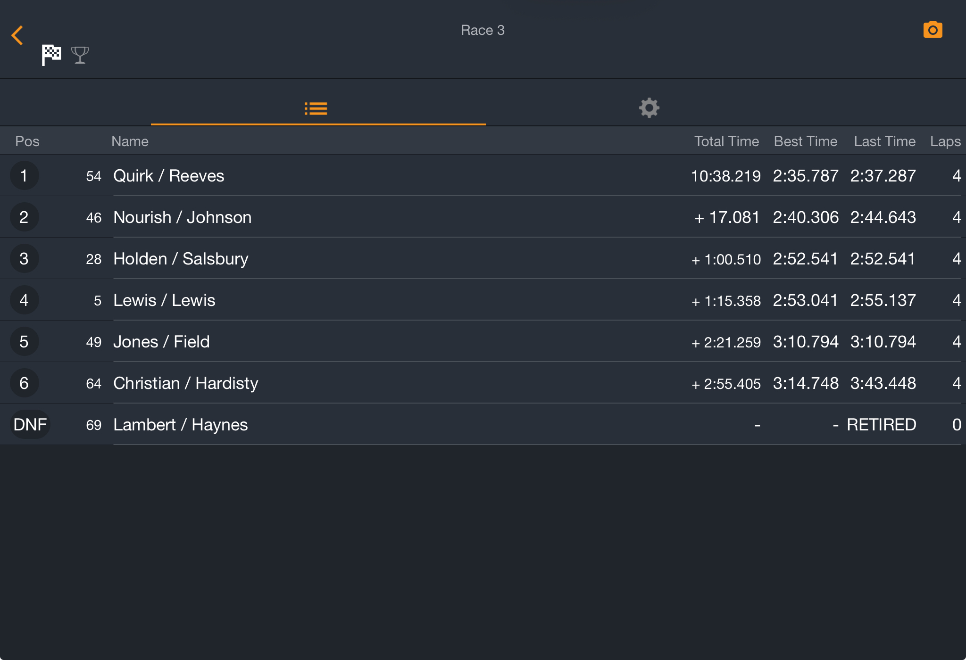
Task: Select the Lewis / Lewis entry
Action: pos(483,300)
